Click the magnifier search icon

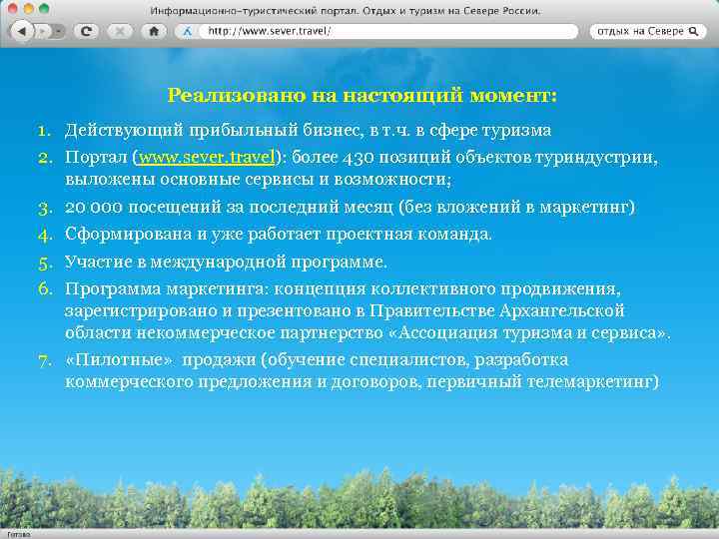point(694,31)
